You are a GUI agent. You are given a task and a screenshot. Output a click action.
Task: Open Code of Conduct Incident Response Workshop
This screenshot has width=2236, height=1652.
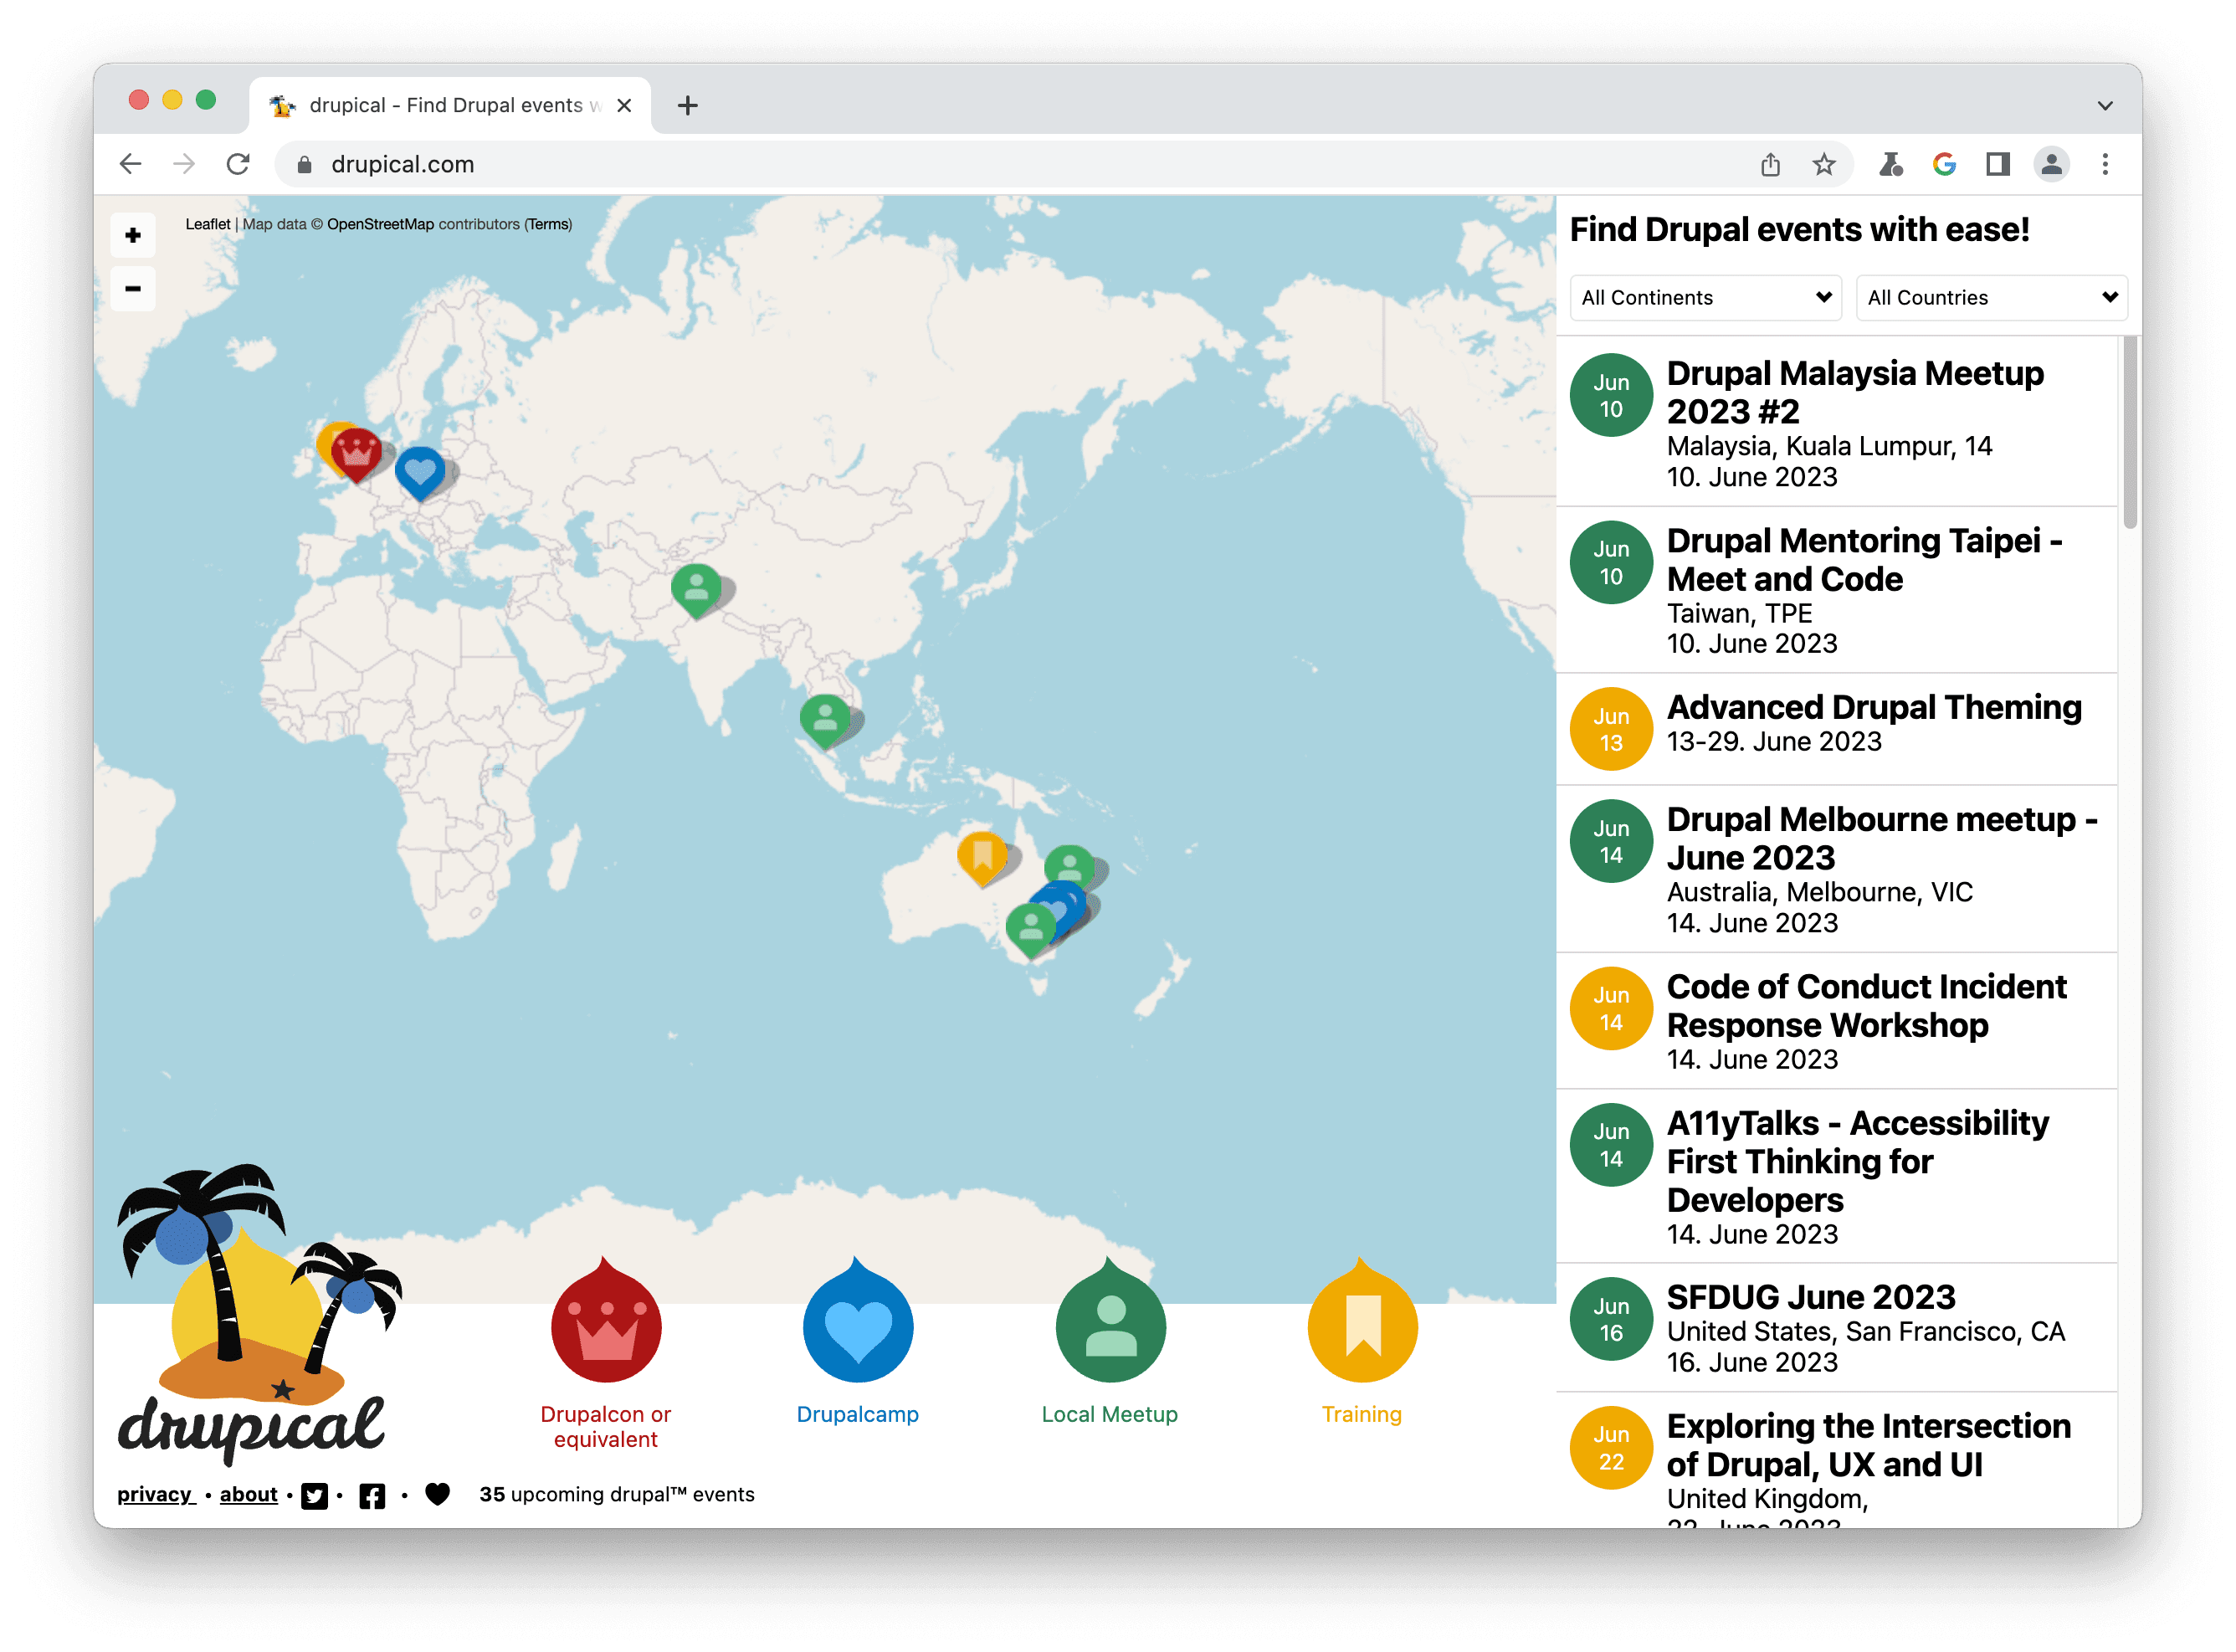coord(1837,1021)
